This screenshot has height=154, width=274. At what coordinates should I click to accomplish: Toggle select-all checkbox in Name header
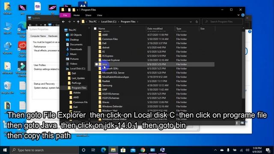tap(95, 29)
